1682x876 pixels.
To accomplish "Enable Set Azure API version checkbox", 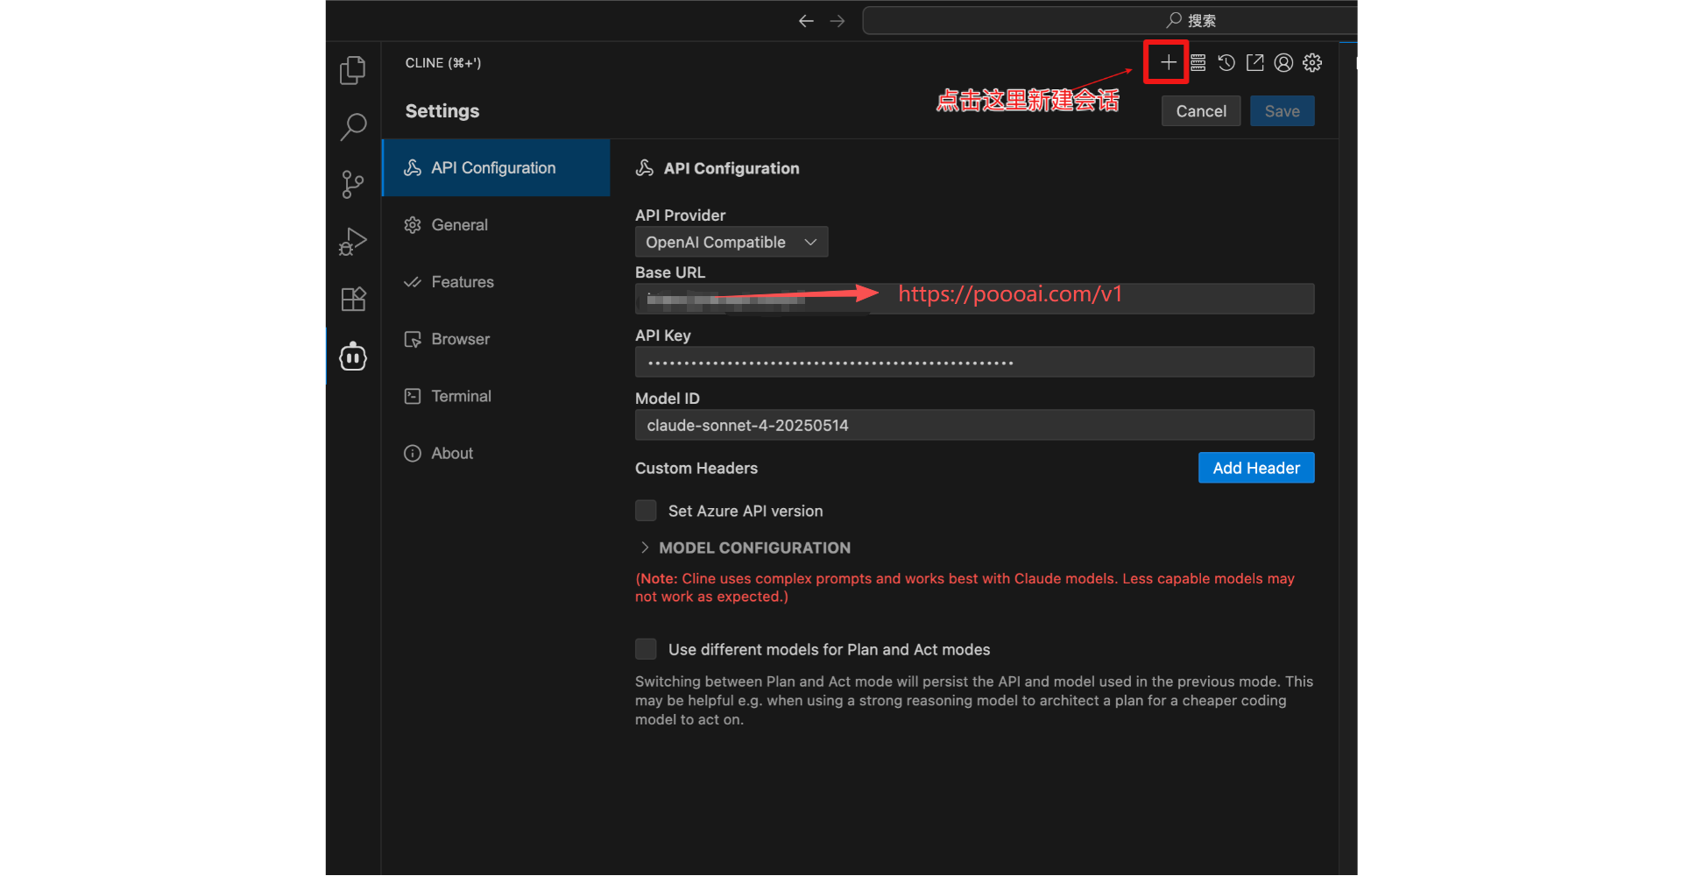I will click(646, 511).
